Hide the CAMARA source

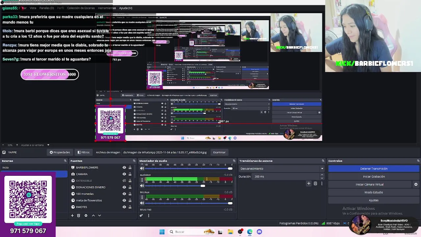[x=124, y=174]
